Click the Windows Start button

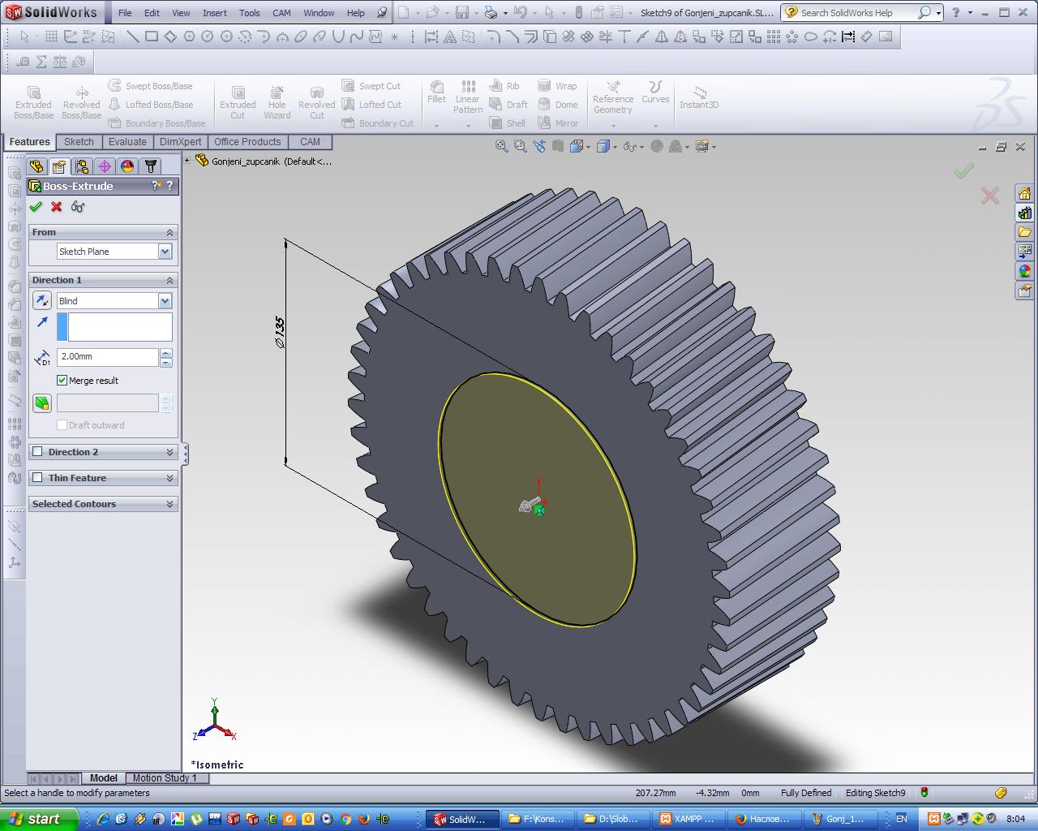(39, 819)
